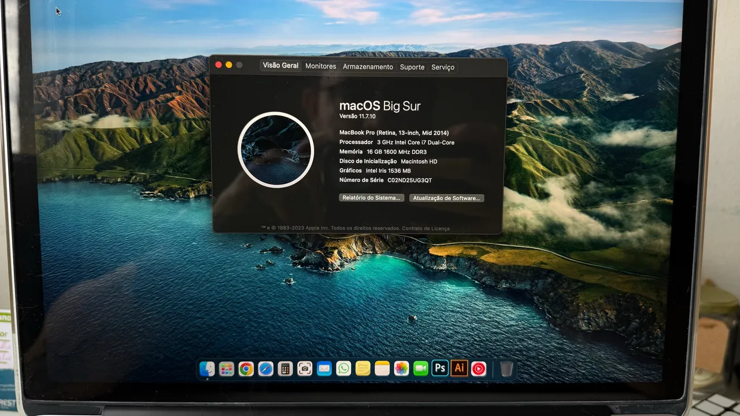
Task: Click the Intel Iris 1536 MB value
Action: coord(388,171)
